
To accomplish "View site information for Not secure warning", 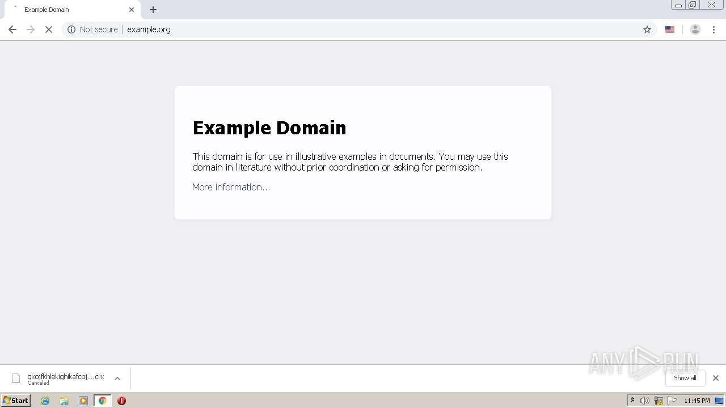I will 92,29.
